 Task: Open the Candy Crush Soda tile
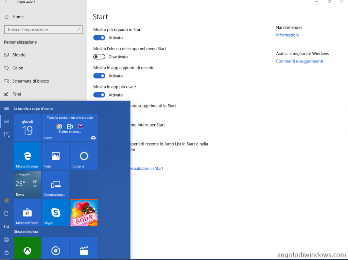84,213
